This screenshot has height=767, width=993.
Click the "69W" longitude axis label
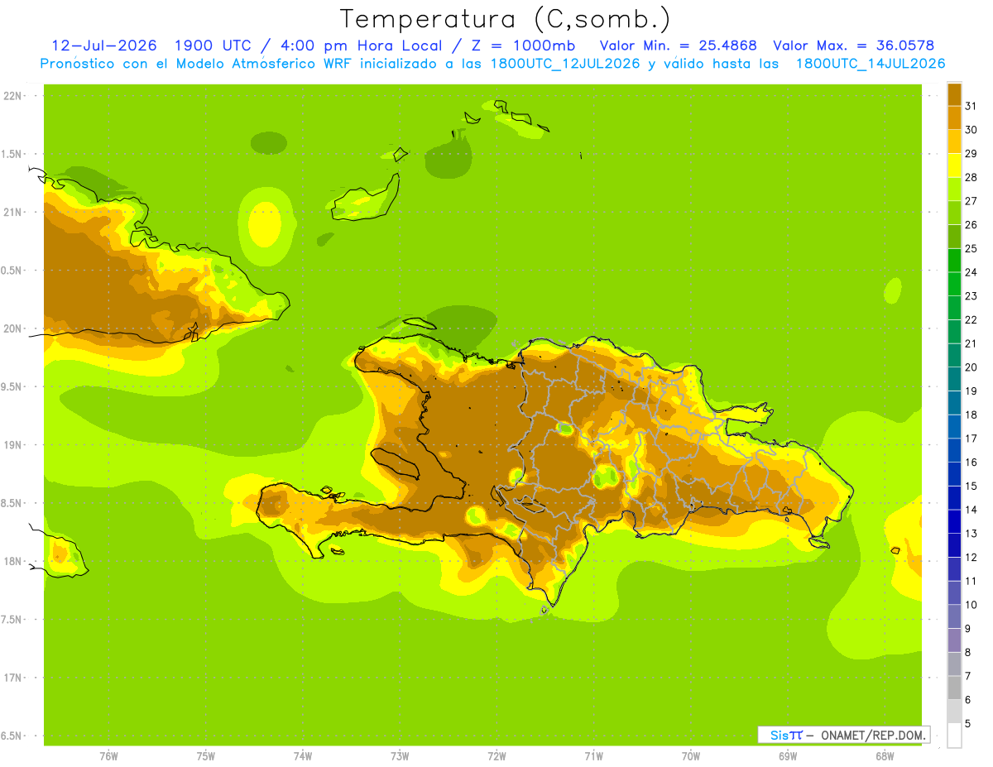pyautogui.click(x=788, y=756)
